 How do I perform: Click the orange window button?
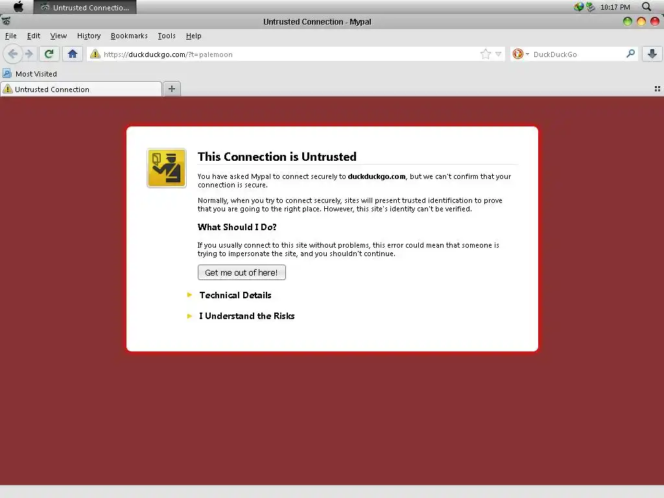coord(641,21)
